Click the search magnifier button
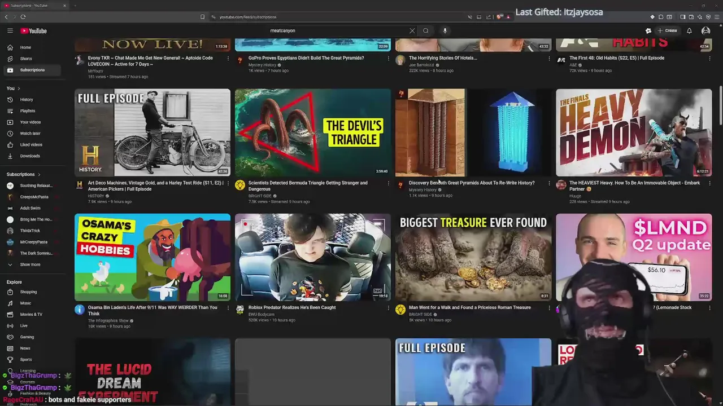This screenshot has height=406, width=723. (x=426, y=31)
